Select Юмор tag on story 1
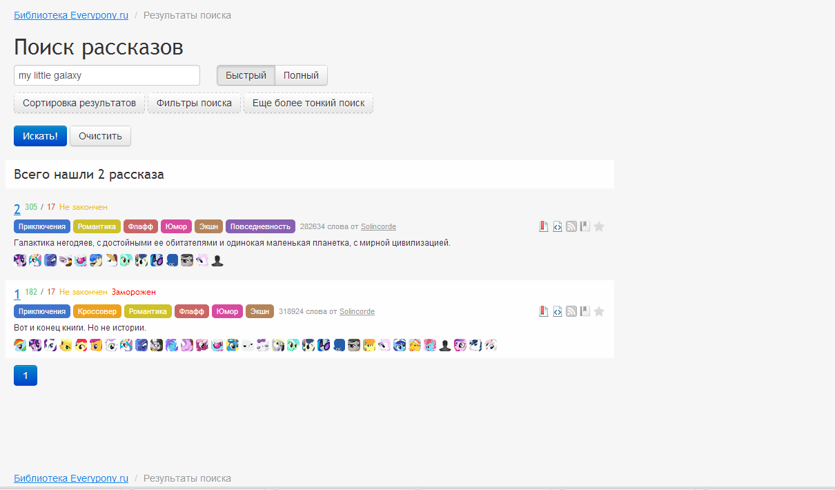Image resolution: width=835 pixels, height=490 pixels. (227, 311)
